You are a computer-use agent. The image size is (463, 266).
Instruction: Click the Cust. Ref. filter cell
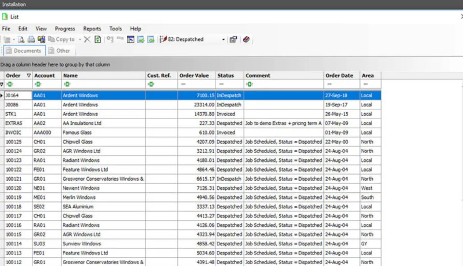point(162,84)
